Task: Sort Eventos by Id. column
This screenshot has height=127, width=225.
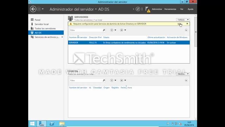Action: click(90, 87)
